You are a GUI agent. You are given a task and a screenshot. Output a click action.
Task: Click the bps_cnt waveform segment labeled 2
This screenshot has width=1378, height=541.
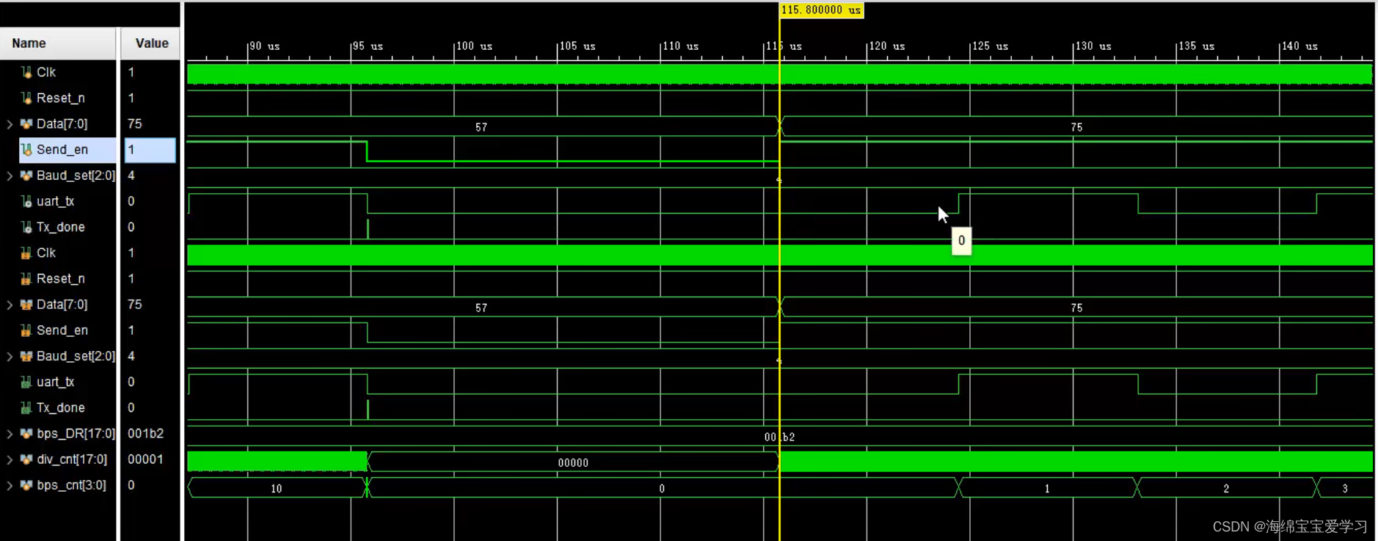[x=1226, y=488]
